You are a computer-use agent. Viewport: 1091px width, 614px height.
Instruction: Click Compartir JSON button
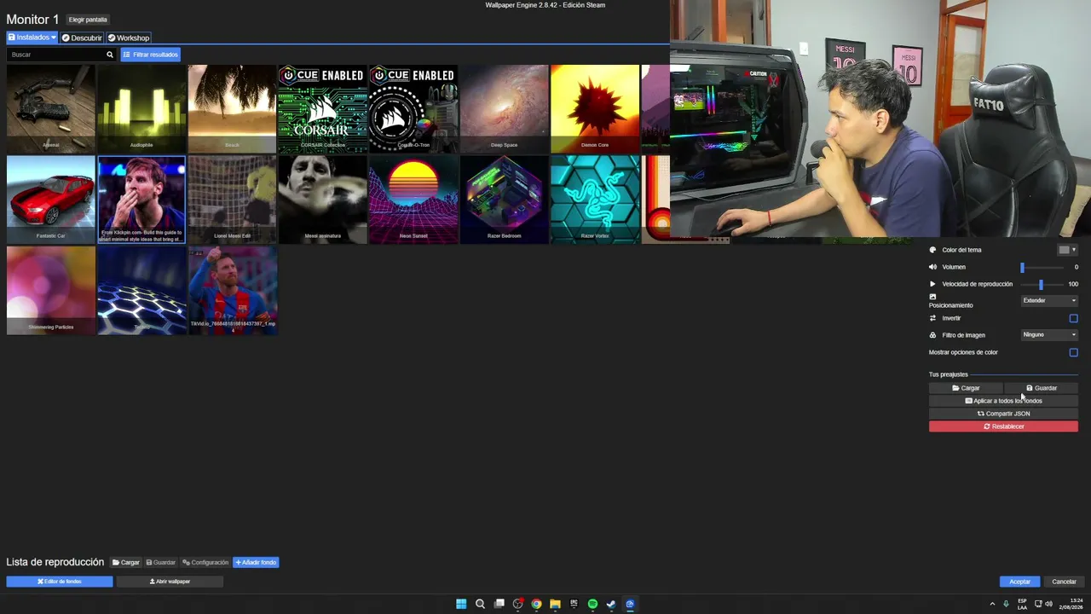(x=1003, y=414)
